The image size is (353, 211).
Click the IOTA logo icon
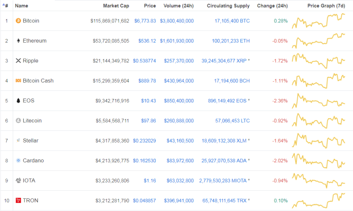pos(18,181)
